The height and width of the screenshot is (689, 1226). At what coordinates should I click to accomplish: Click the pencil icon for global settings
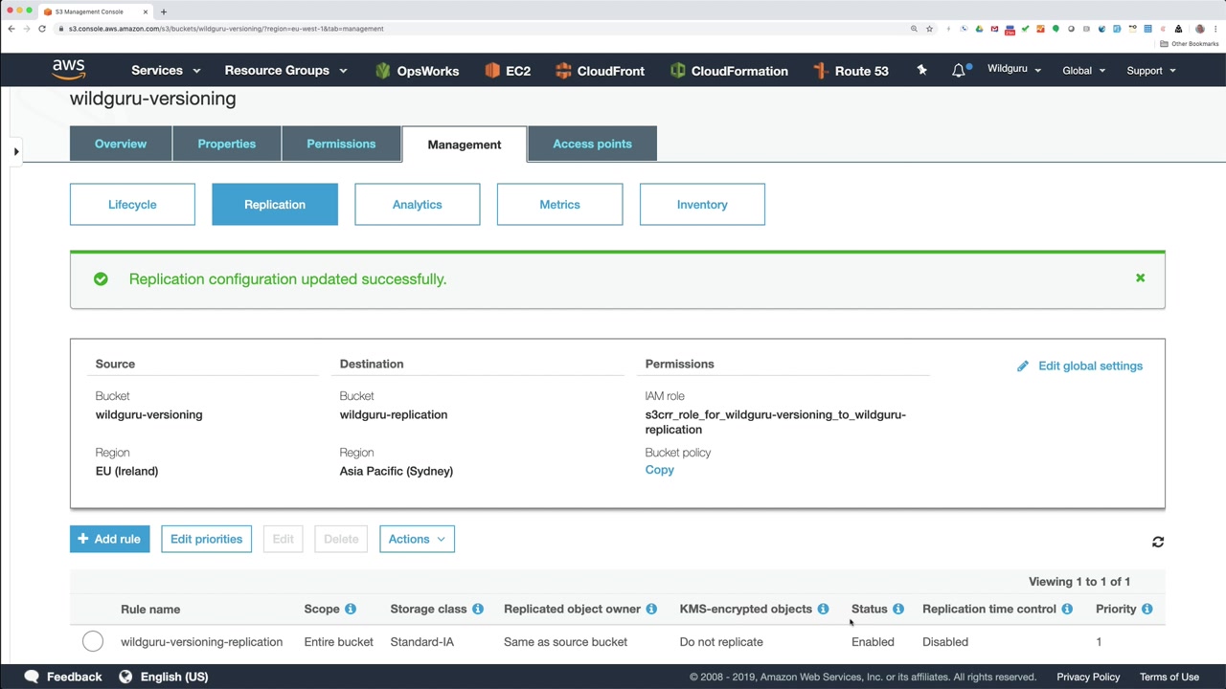tap(1023, 366)
